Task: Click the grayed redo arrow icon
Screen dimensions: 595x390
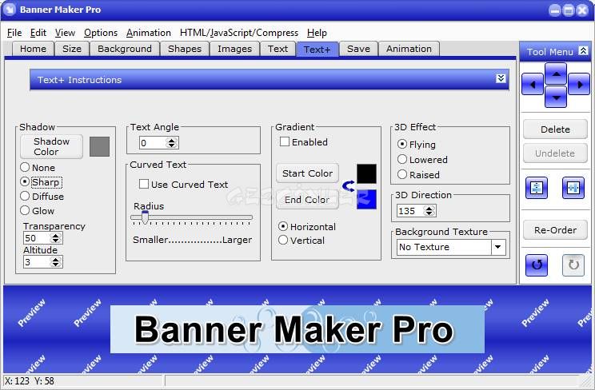Action: tap(573, 265)
